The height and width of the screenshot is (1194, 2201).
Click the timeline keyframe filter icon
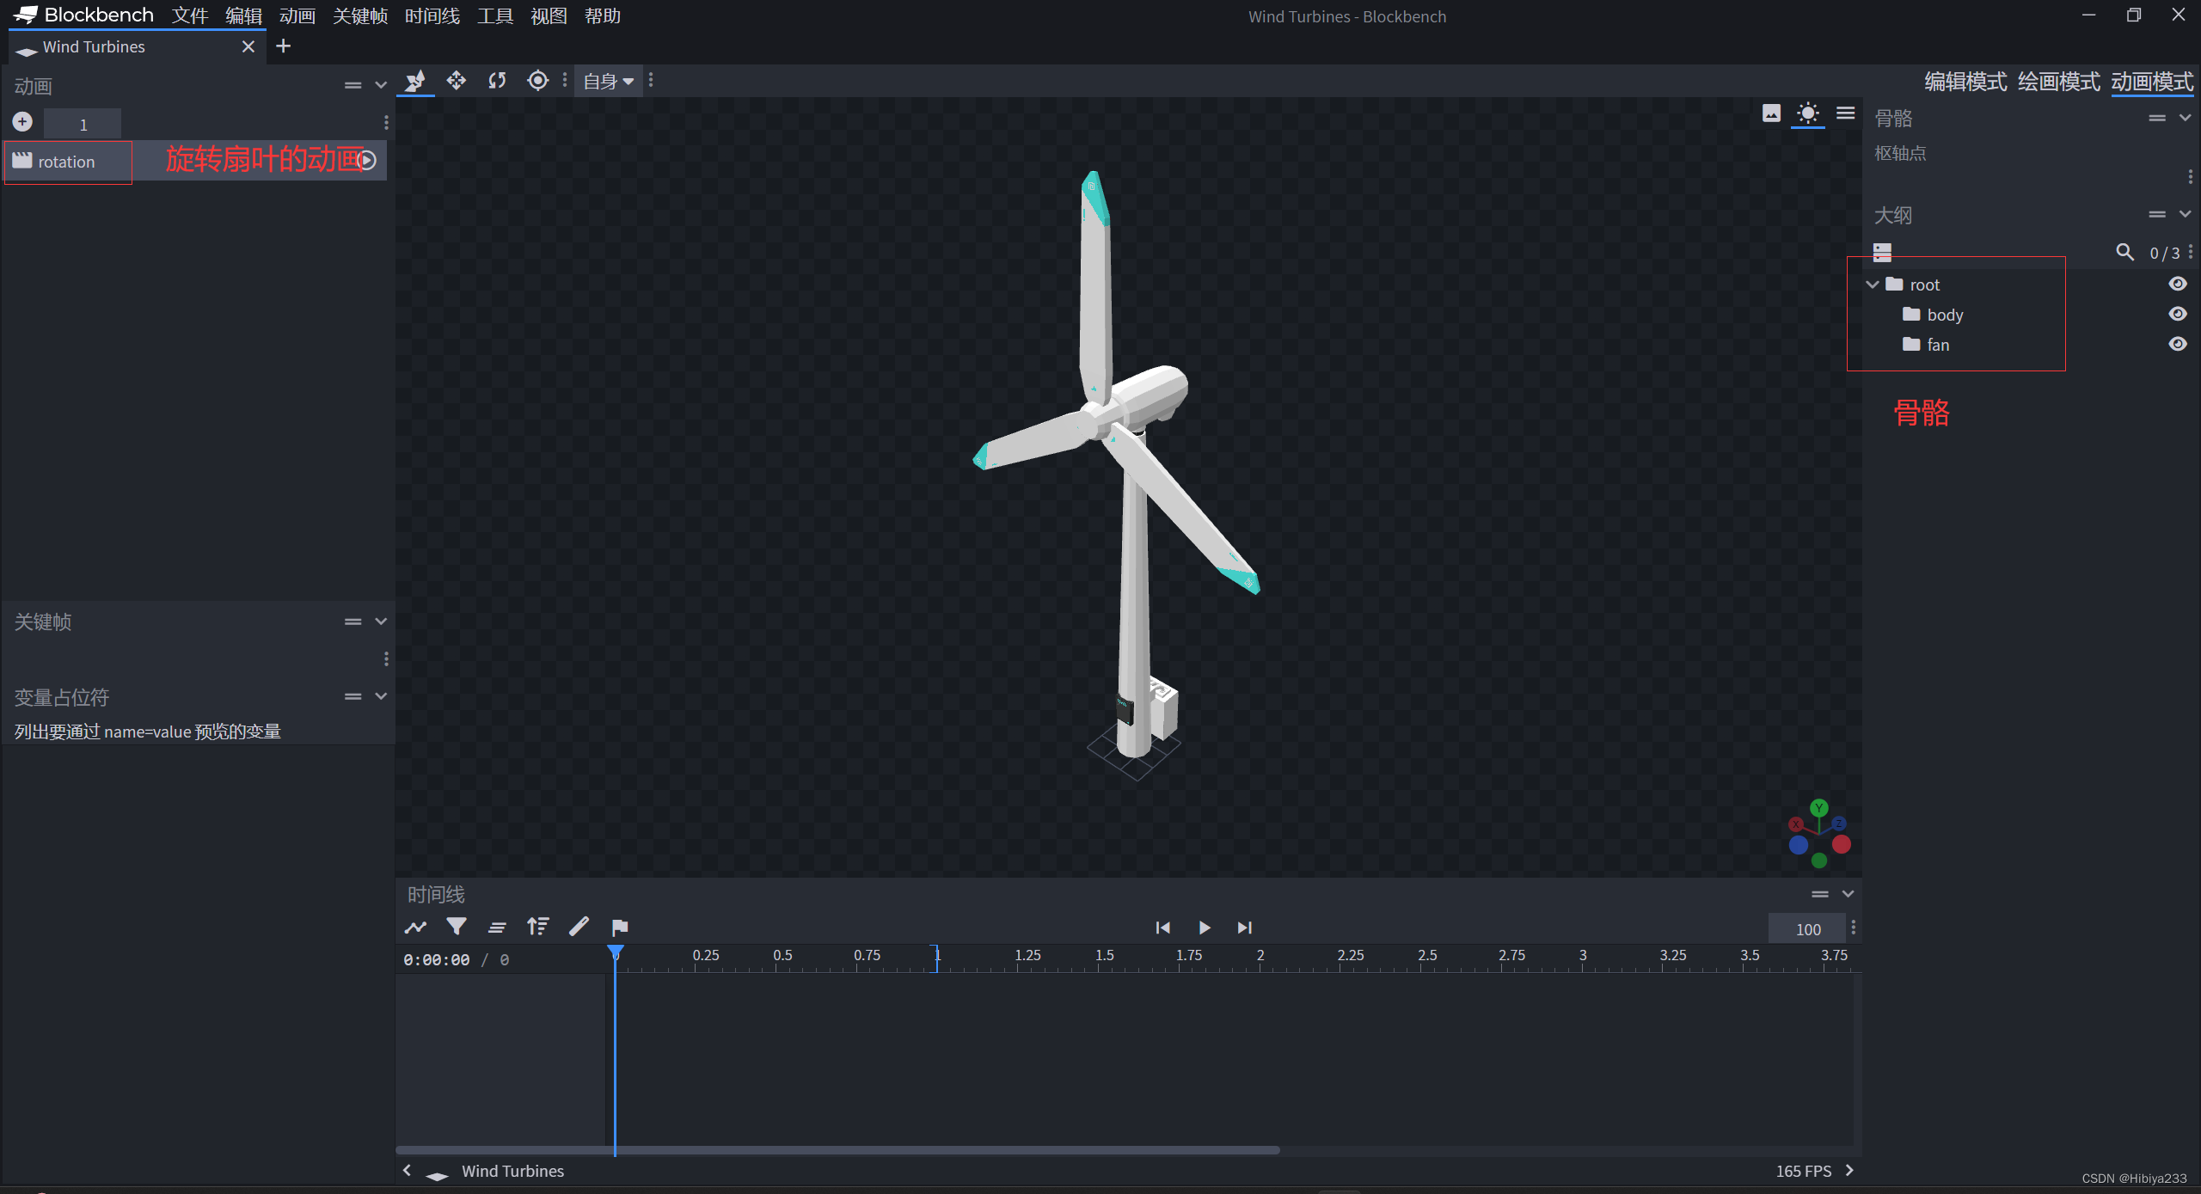click(x=457, y=927)
